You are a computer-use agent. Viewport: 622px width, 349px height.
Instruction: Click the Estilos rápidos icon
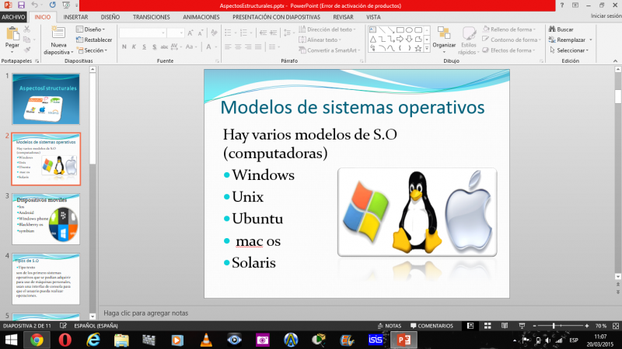point(469,33)
